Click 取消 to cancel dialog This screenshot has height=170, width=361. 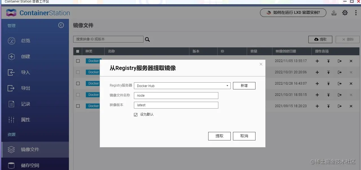coord(244,136)
